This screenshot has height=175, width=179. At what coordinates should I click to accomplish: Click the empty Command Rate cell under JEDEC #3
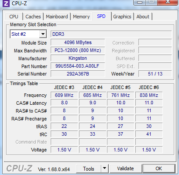64,142
